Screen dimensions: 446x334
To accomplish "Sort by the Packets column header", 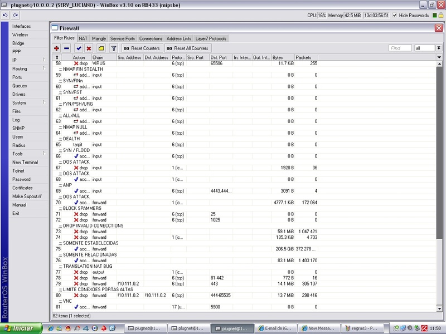I will tap(306, 57).
